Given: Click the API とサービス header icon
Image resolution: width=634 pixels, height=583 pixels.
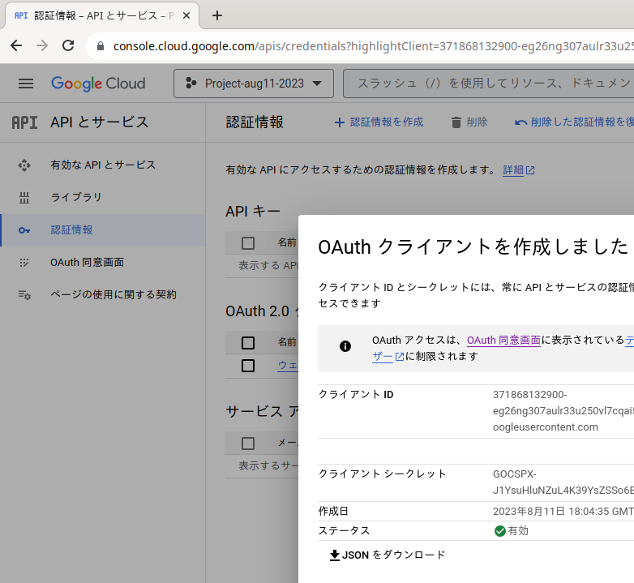Looking at the screenshot, I should pos(24,122).
